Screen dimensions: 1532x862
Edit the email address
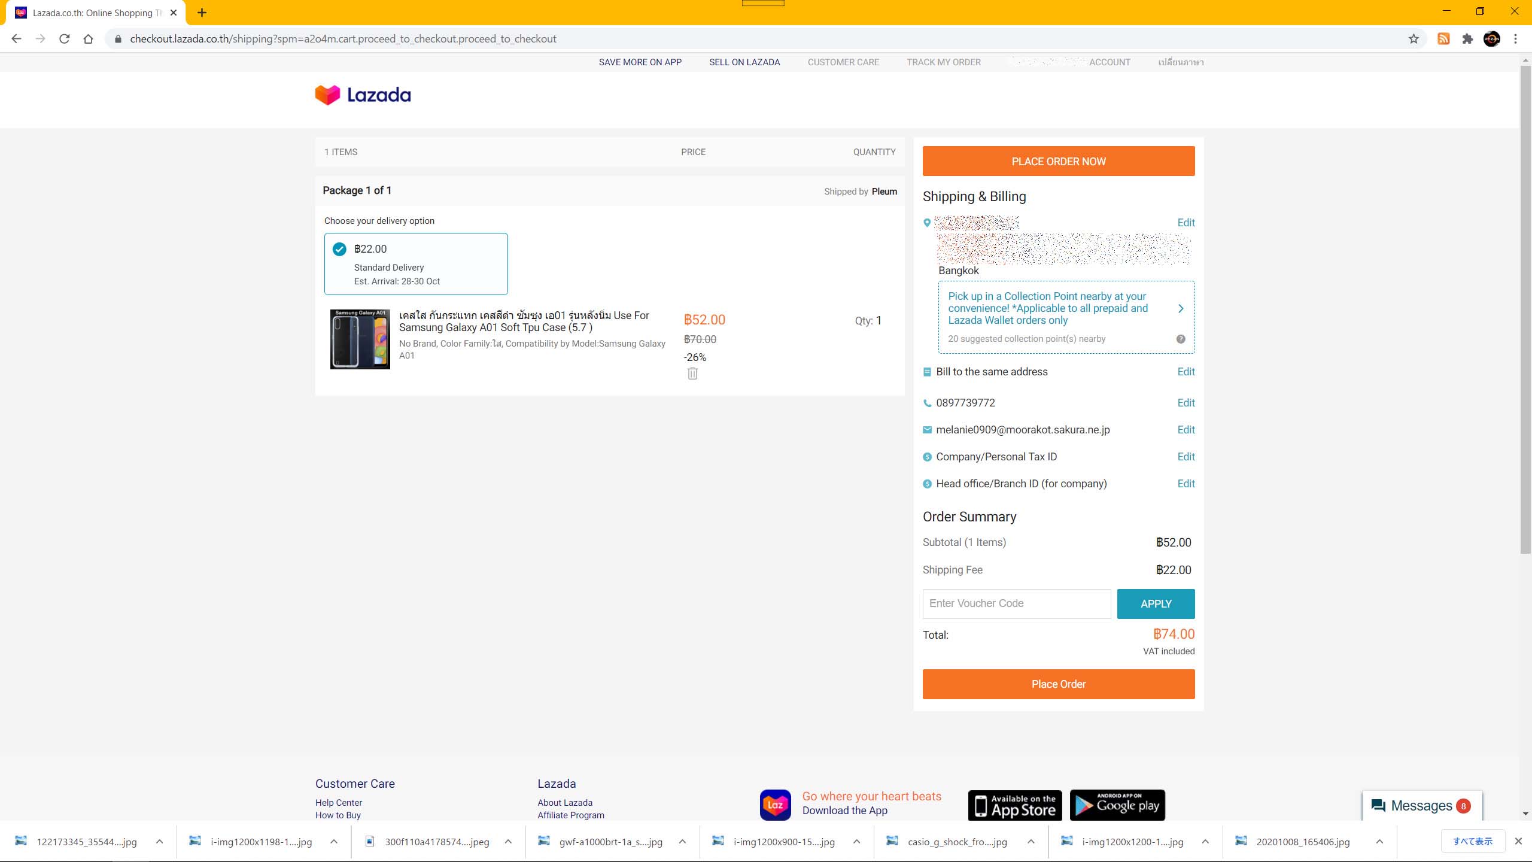point(1186,430)
